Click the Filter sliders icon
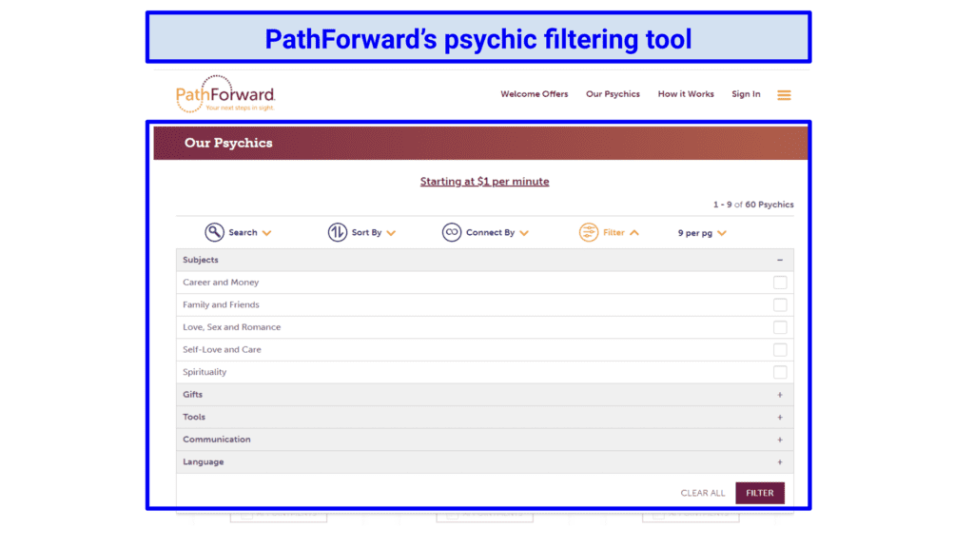The image size is (974, 548). [588, 232]
